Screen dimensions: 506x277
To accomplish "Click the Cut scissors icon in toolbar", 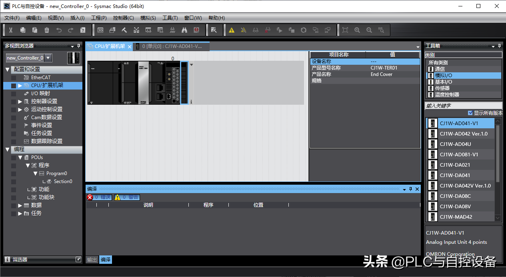I will click(x=11, y=30).
